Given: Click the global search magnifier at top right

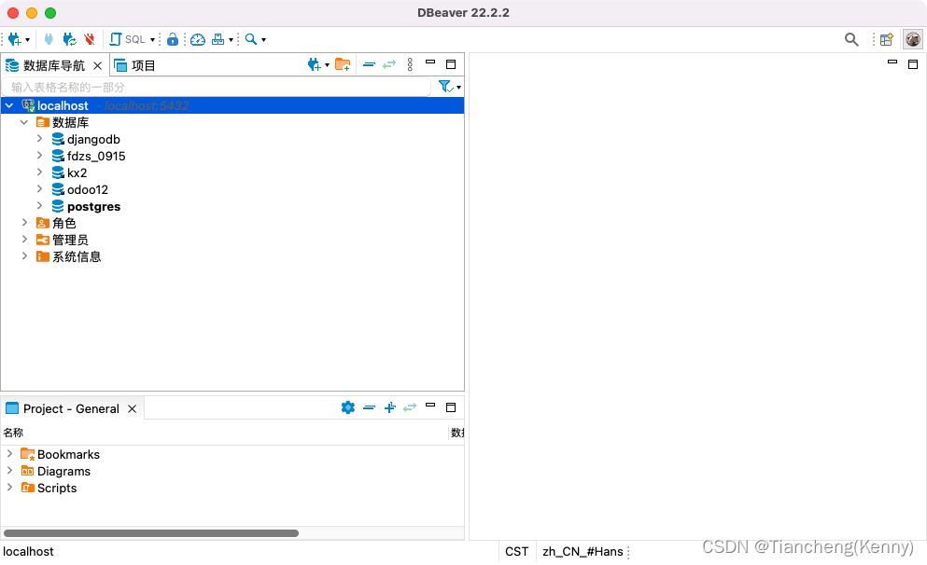Looking at the screenshot, I should click(x=851, y=39).
